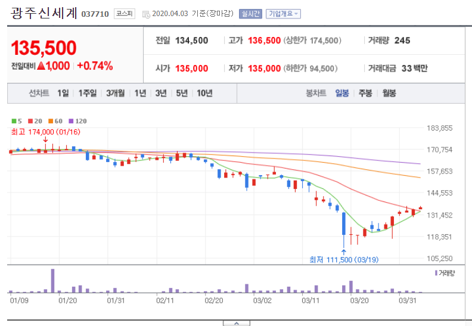Click the 시가 135,000 value

(x=191, y=69)
